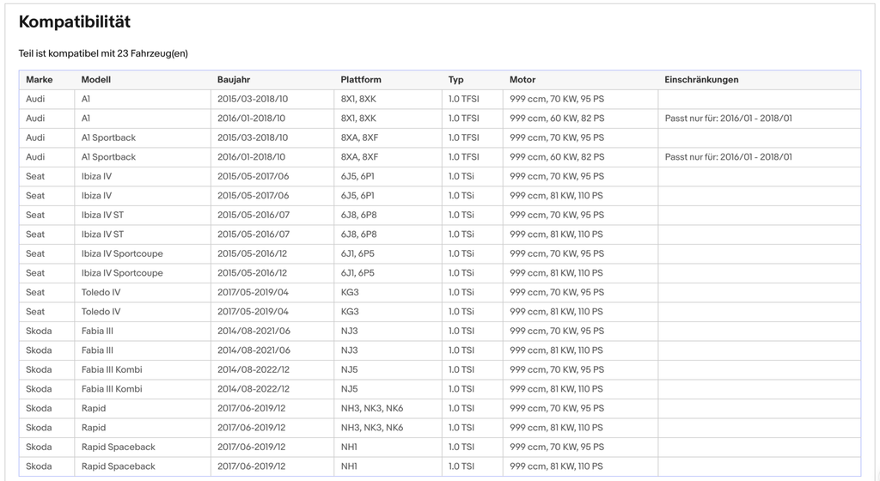Viewport: 880px width, 481px height.
Task: Click 'NJ5' in Fabia III Kombi 110 PS row
Action: (x=349, y=389)
